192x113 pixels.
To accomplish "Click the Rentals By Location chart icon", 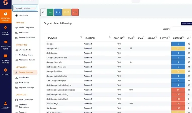I will coord(17,38).
